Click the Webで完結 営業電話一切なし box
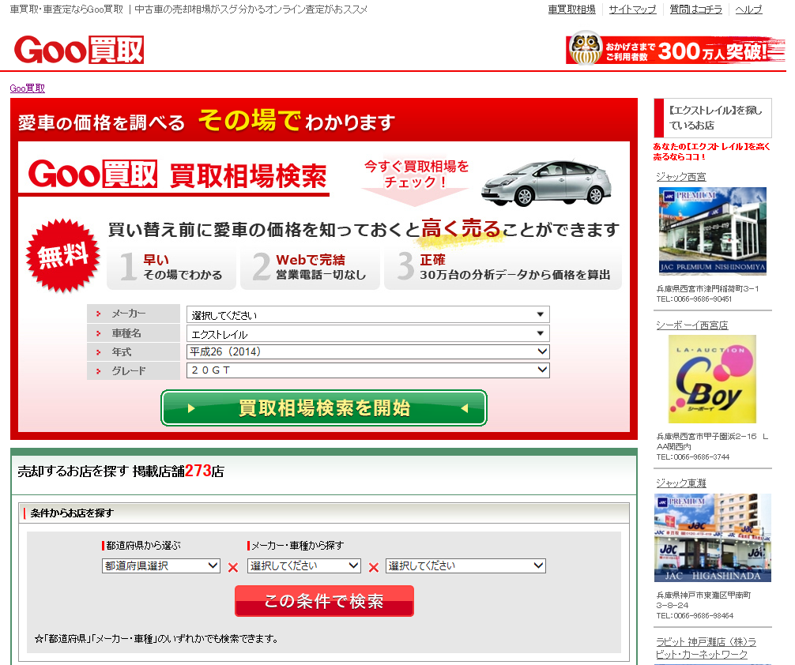The width and height of the screenshot is (795, 665). (x=310, y=267)
